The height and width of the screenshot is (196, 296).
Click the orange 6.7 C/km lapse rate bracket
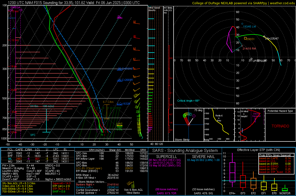coord(107,112)
